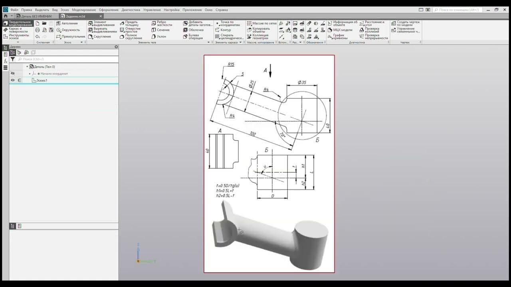
Task: Click Создать чертеж по модели
Action: point(405,23)
